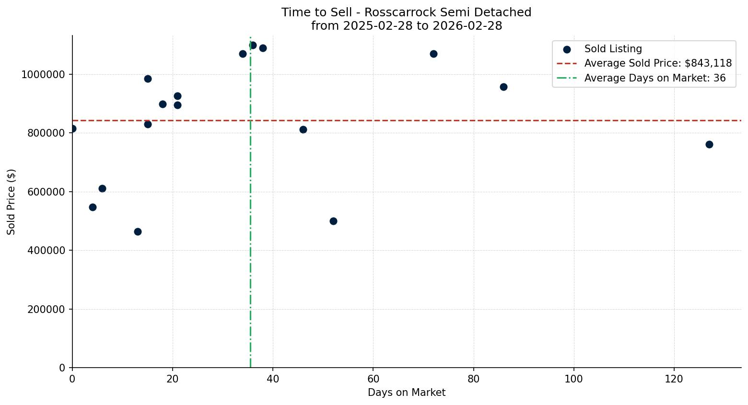Select the data point at 52 days
This screenshot has width=748, height=405.
click(333, 221)
